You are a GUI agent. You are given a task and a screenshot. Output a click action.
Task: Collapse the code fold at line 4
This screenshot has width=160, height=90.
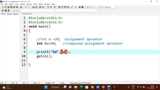[x=27, y=30]
